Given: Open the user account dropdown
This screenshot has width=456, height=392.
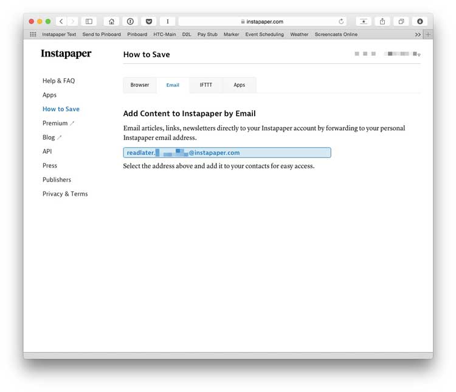Looking at the screenshot, I should 419,55.
